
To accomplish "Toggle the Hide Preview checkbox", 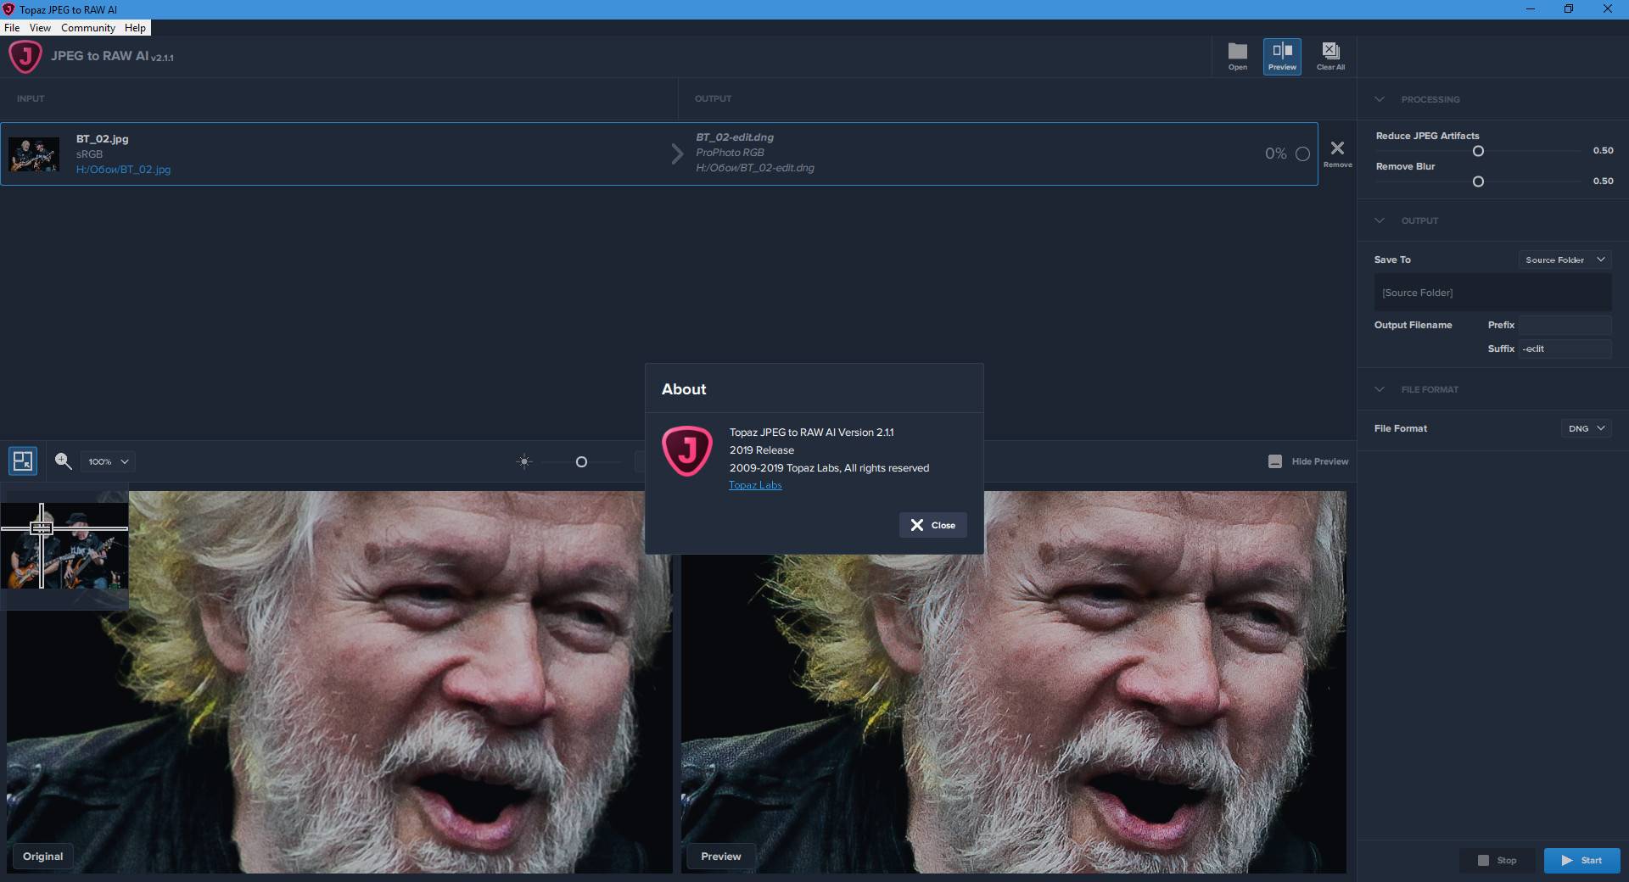I will click(1275, 461).
